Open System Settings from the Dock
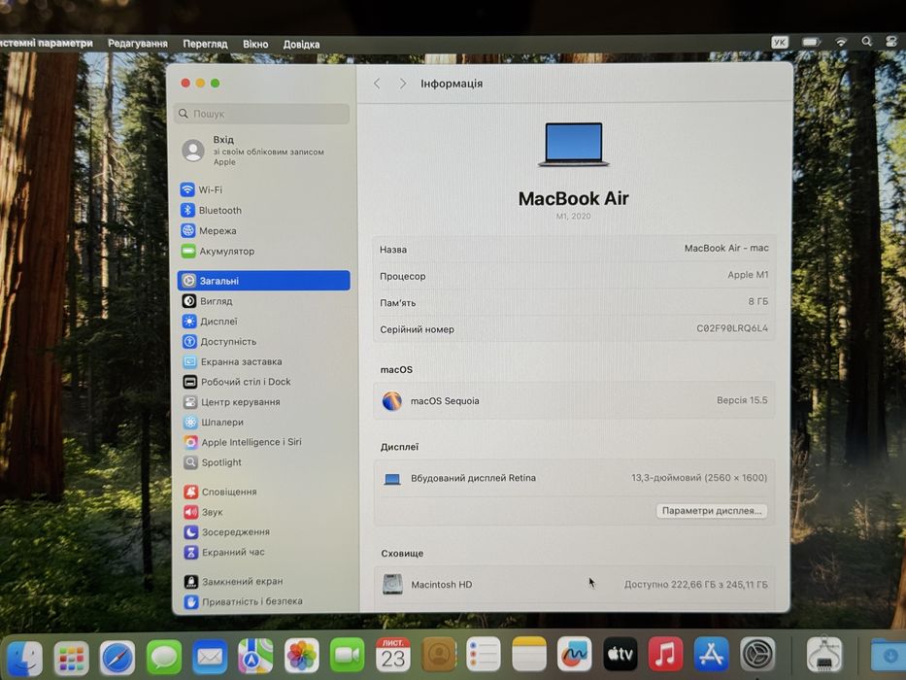 click(757, 654)
